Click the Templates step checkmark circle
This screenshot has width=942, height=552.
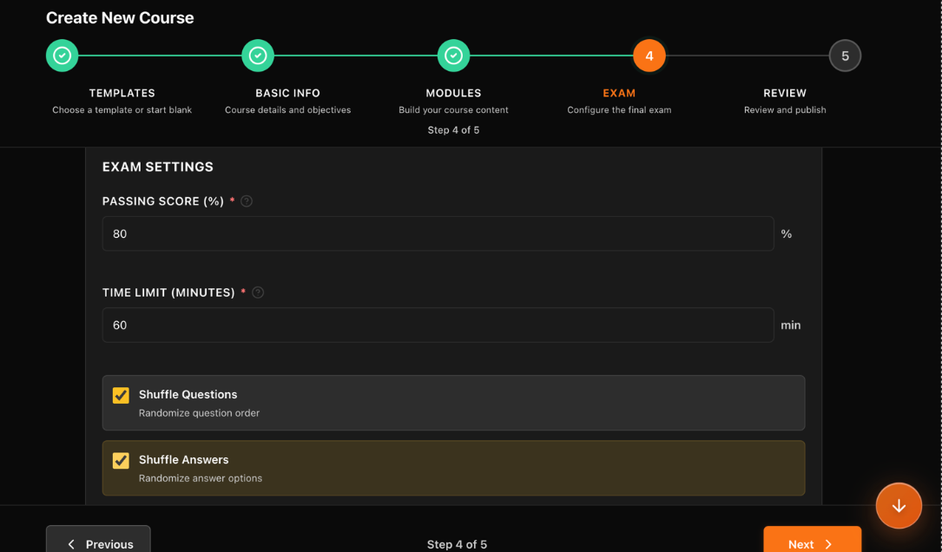coord(63,56)
